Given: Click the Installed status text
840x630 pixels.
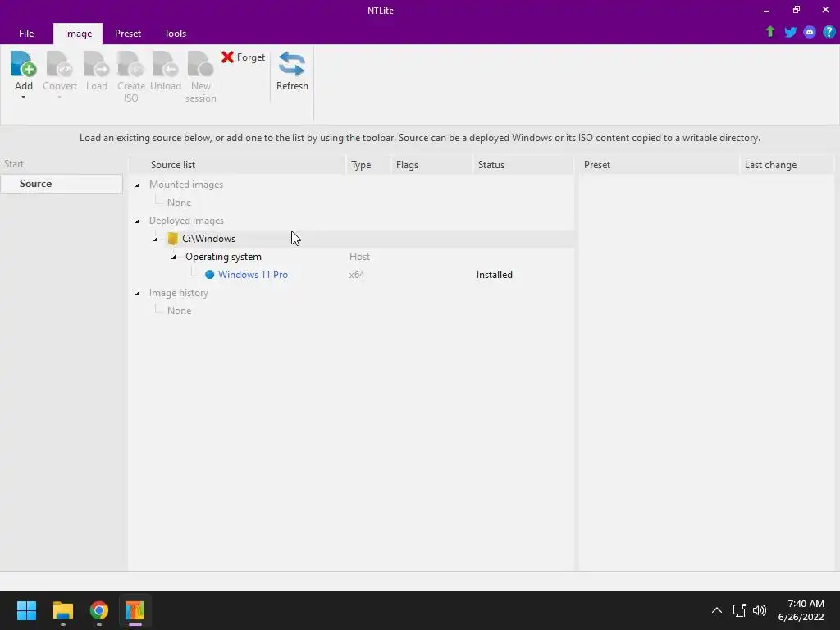Looking at the screenshot, I should pyautogui.click(x=494, y=274).
